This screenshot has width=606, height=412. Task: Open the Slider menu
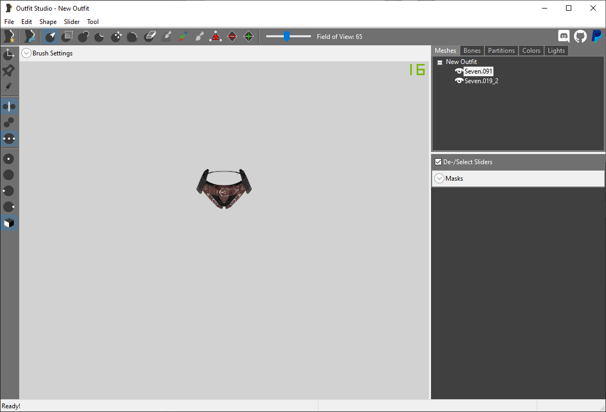(x=72, y=22)
